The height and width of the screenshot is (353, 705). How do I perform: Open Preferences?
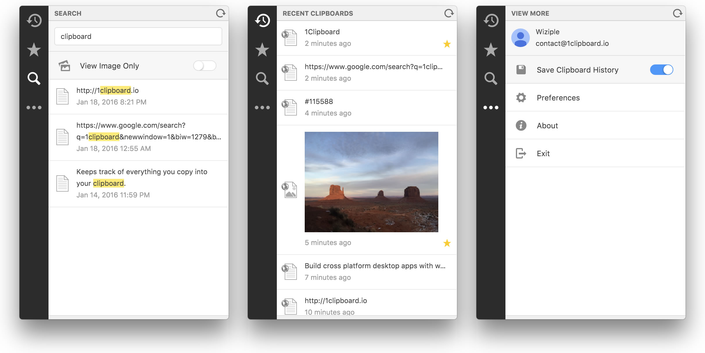tap(558, 98)
